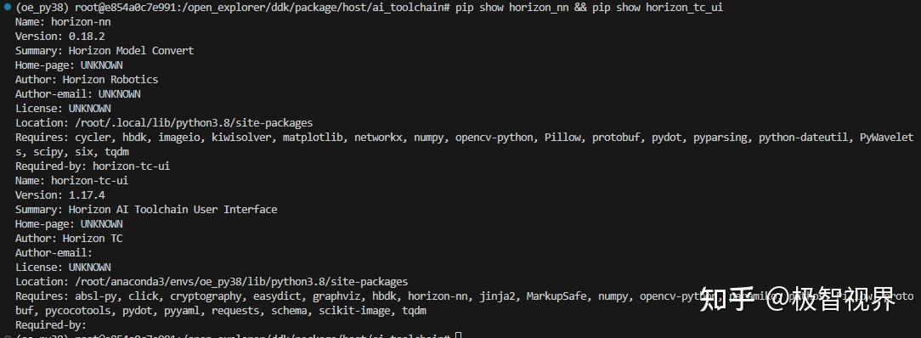Click the blue command status dot
Image resolution: width=921 pixels, height=338 pixels.
[7, 8]
